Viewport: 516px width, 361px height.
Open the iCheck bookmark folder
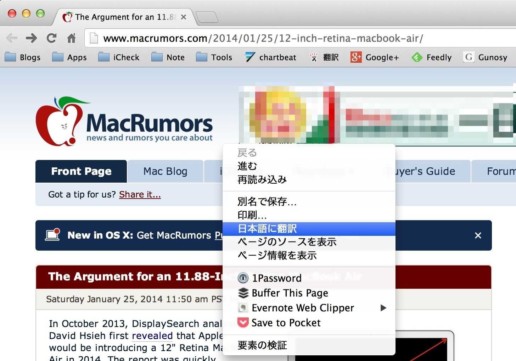[x=119, y=57]
